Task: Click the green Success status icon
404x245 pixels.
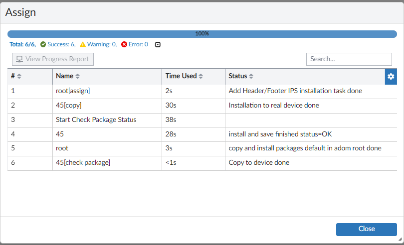Action: tap(43, 44)
